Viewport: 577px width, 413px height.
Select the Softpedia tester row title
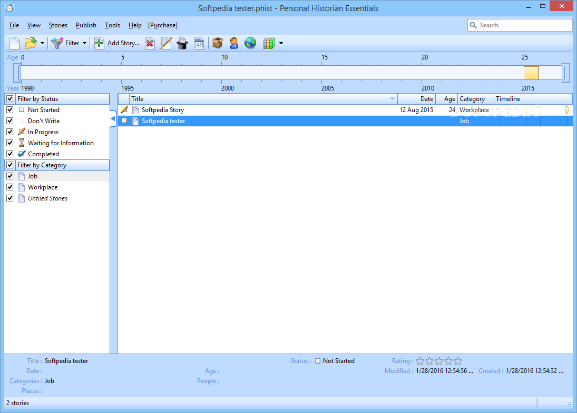163,121
